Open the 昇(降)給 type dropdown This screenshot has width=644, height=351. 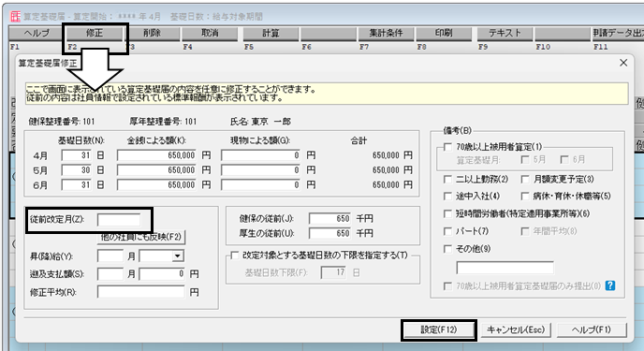[177, 256]
